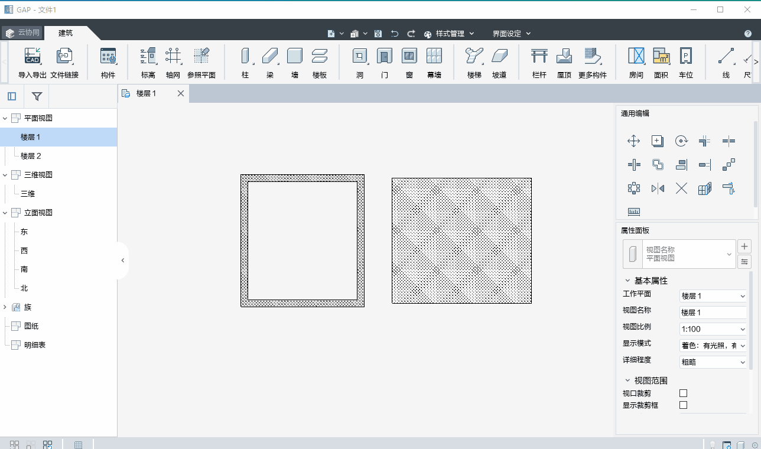
Task: Select 楼层 2 in the view tree
Action: coord(31,156)
